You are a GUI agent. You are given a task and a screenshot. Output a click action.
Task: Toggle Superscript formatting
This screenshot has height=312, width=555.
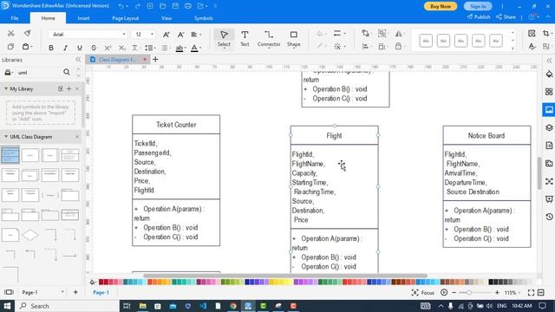click(108, 48)
